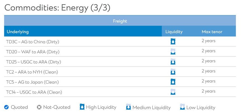Click the TC5 AG to Japan liquidity icon
The width and height of the screenshot is (241, 112).
click(173, 82)
